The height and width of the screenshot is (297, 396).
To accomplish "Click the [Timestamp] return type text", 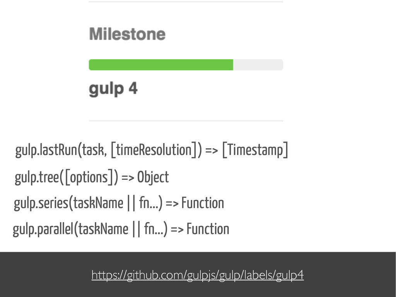I will [255, 150].
